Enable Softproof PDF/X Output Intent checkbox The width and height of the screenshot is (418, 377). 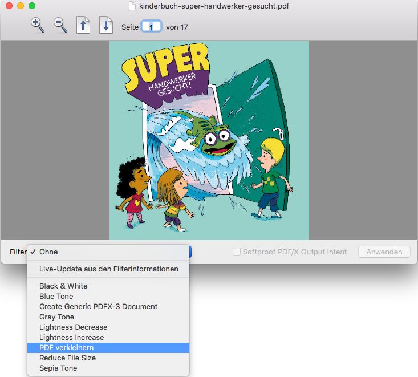[x=237, y=252]
